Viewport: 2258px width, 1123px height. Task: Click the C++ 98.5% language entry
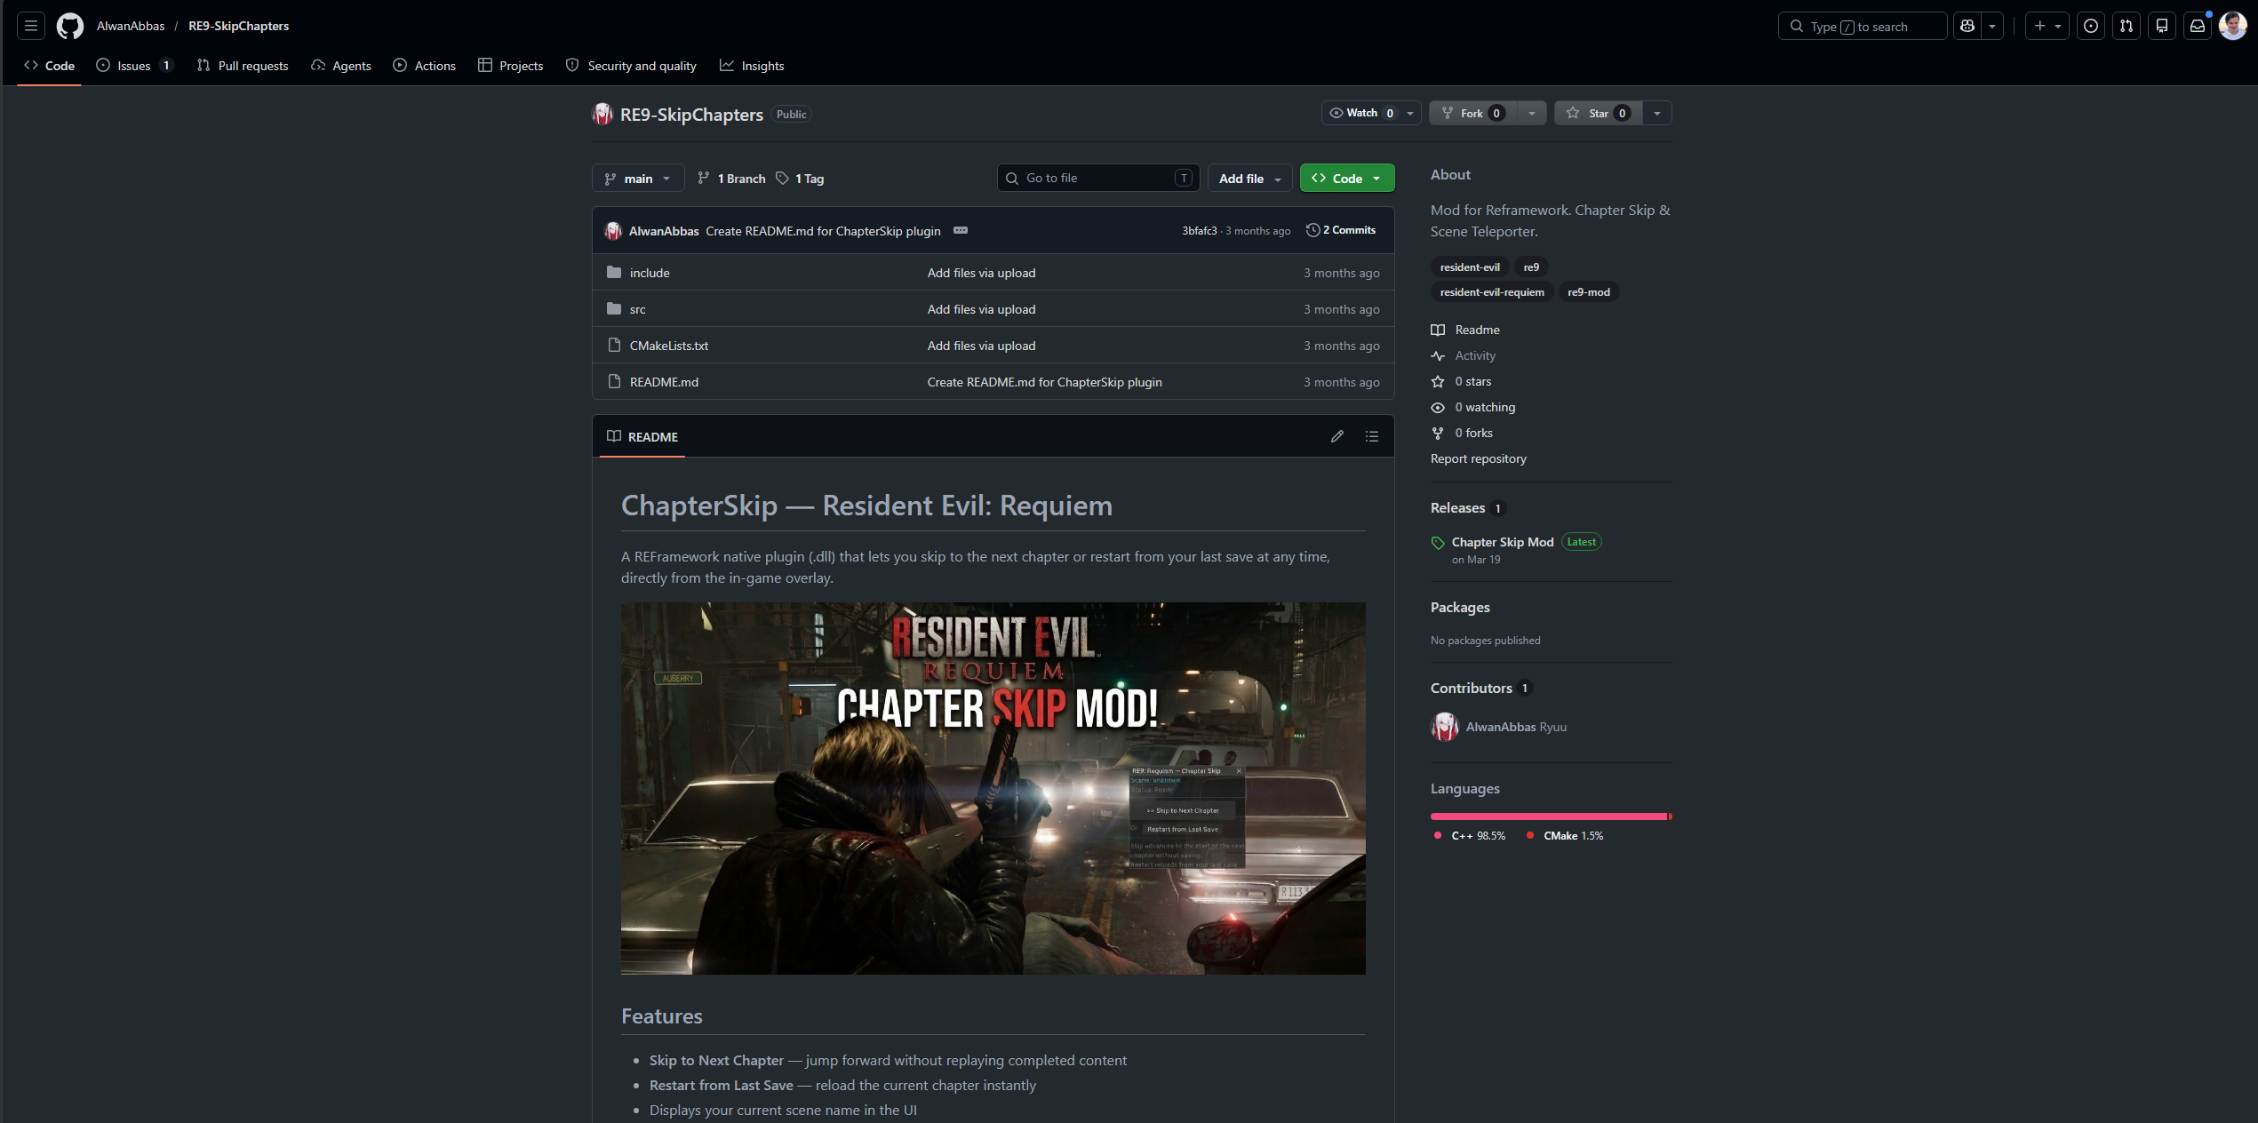[x=1470, y=836]
